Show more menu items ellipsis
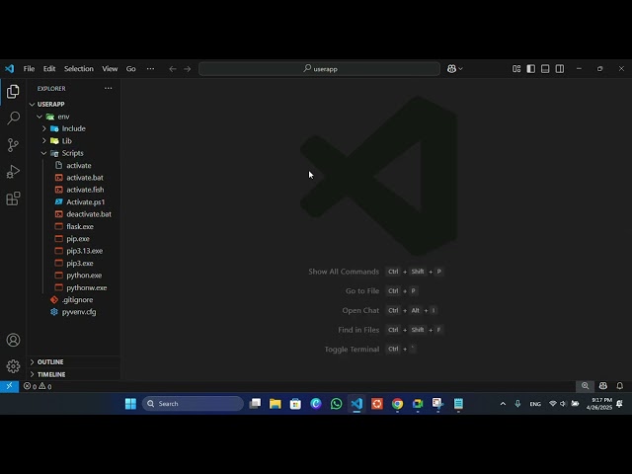 tap(150, 69)
